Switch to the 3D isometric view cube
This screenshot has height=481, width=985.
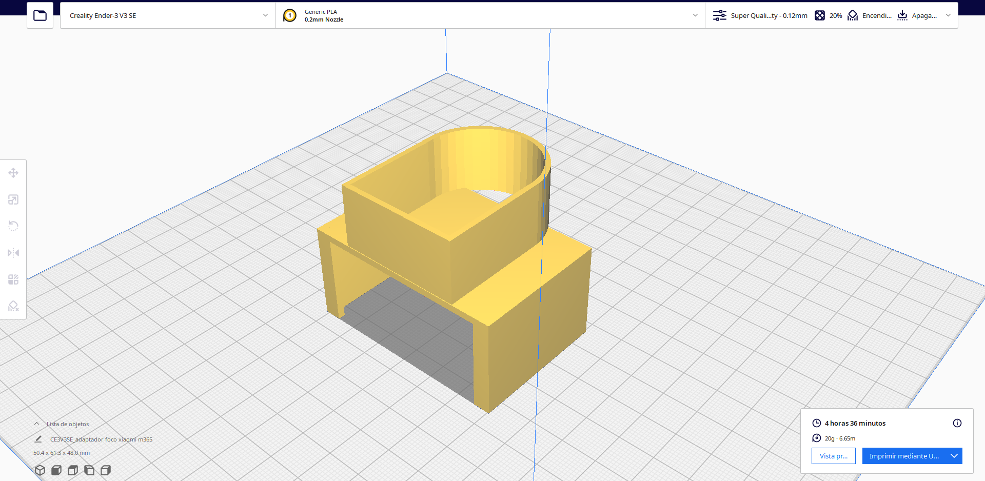click(x=40, y=470)
